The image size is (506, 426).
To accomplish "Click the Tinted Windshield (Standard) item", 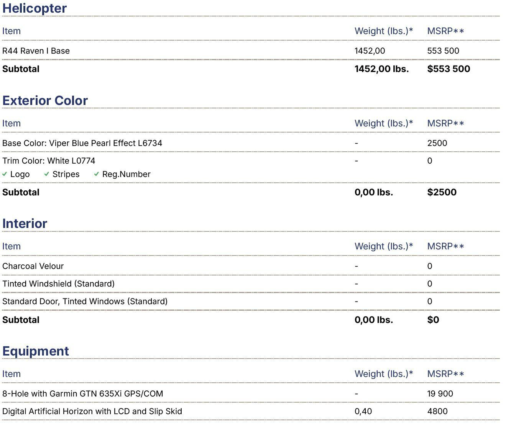I will tap(58, 284).
